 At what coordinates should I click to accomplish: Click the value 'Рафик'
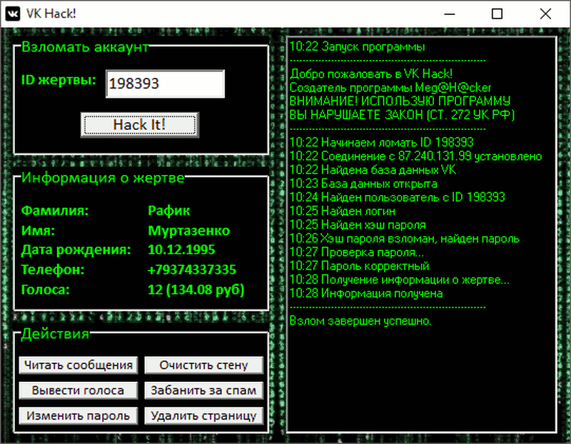tap(169, 211)
